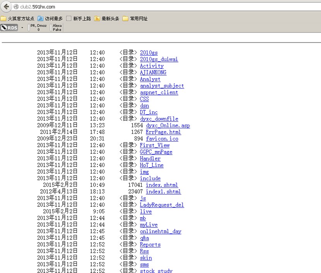321x273 pixels.
Task: Open the favicon.ico file link
Action: point(162,138)
